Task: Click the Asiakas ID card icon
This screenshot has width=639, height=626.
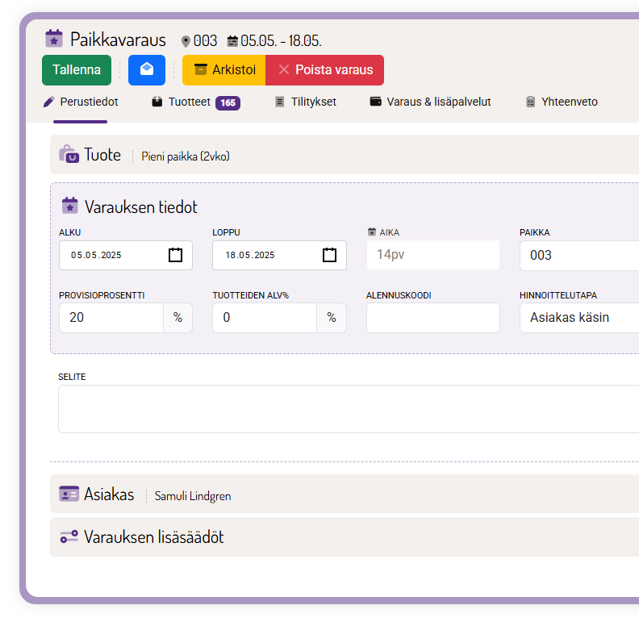Action: click(69, 495)
